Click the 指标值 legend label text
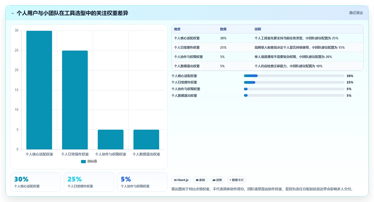 coord(92,161)
